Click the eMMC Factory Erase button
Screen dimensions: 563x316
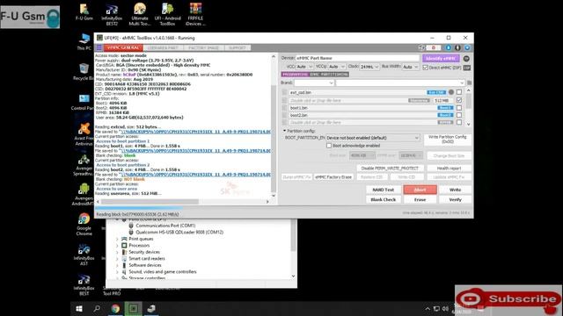[x=333, y=177]
